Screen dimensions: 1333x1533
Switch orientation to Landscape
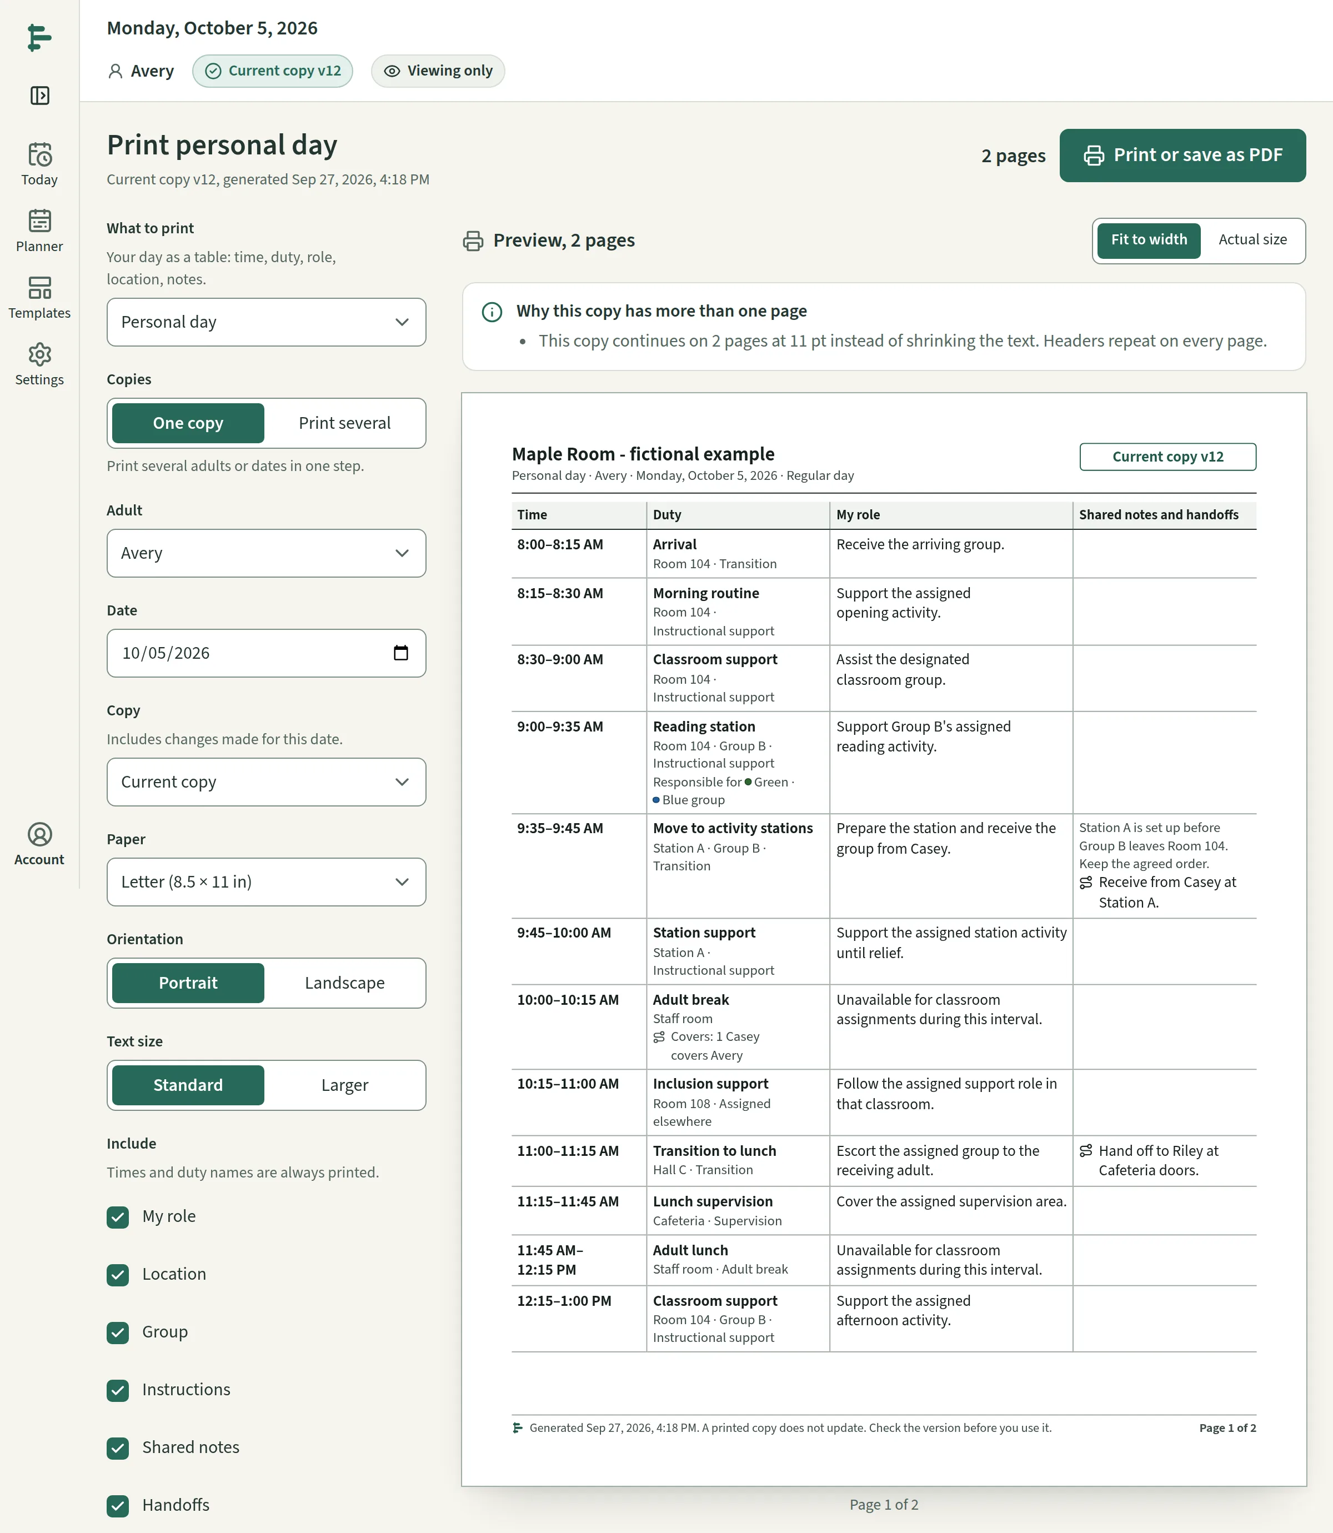(344, 983)
